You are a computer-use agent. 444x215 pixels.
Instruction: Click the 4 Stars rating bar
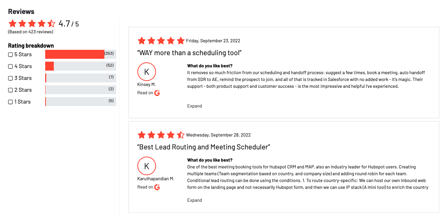tap(80, 66)
